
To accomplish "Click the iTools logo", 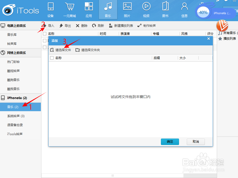I will coord(21,10).
